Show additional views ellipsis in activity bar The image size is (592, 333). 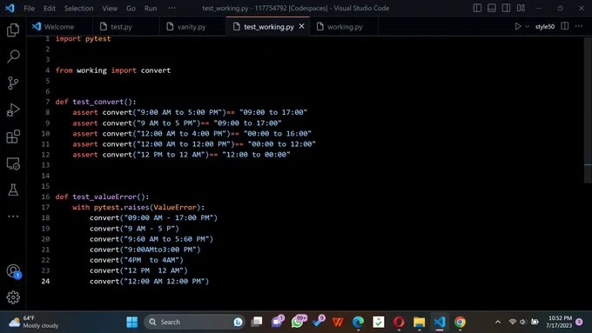pos(13,216)
